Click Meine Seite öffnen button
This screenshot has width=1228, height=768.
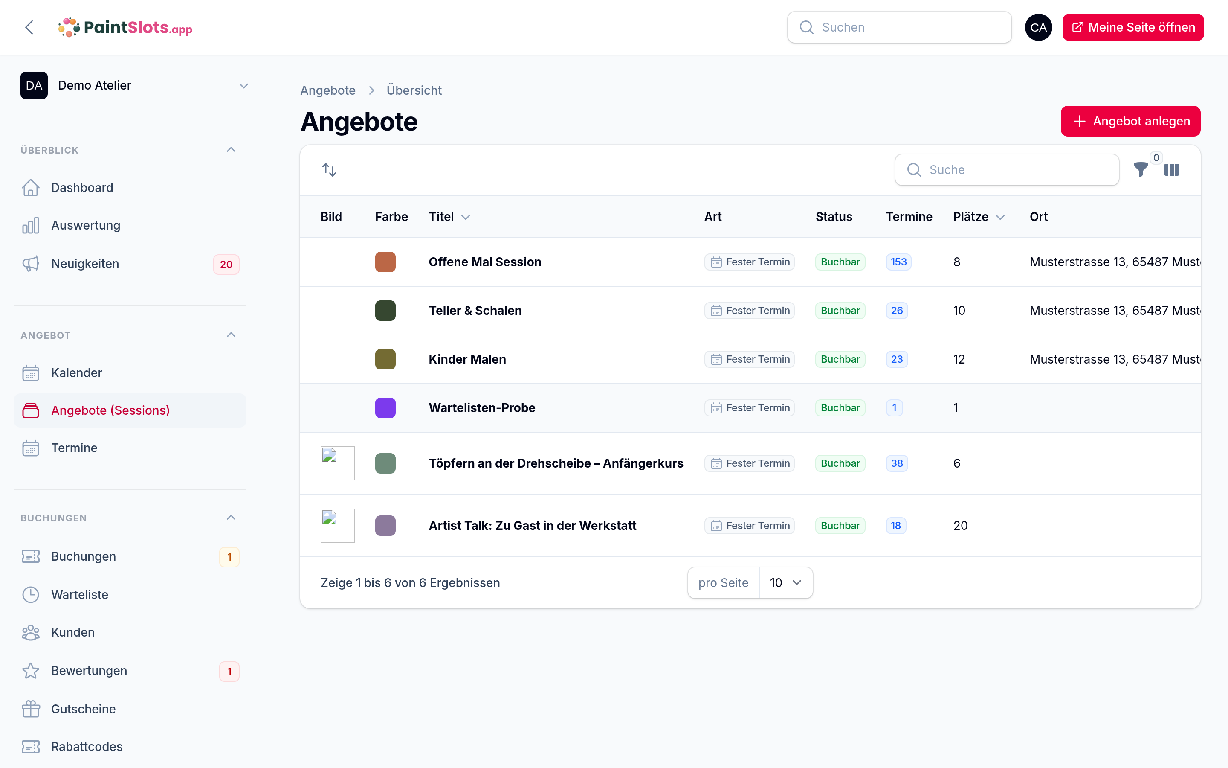click(1132, 27)
